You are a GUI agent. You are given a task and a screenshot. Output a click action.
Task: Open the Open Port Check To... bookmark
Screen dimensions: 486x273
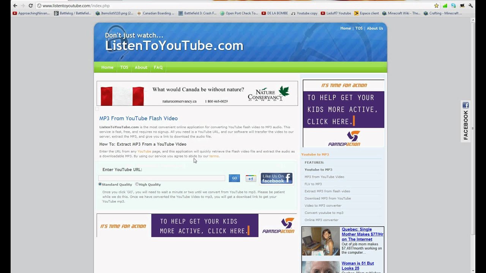tap(239, 13)
